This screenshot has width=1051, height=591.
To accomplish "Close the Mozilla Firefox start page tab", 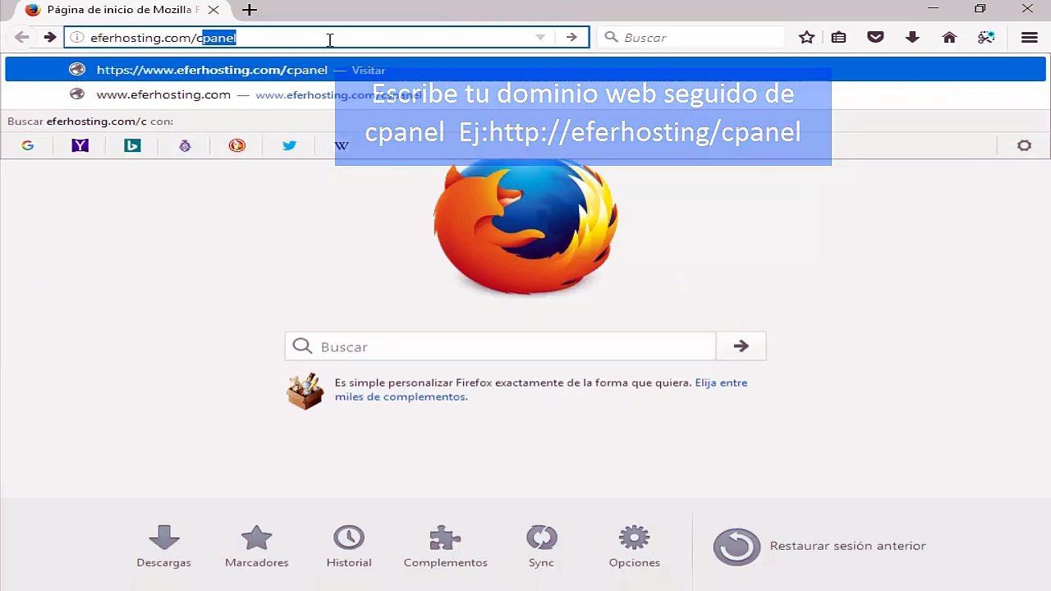I will (x=213, y=10).
